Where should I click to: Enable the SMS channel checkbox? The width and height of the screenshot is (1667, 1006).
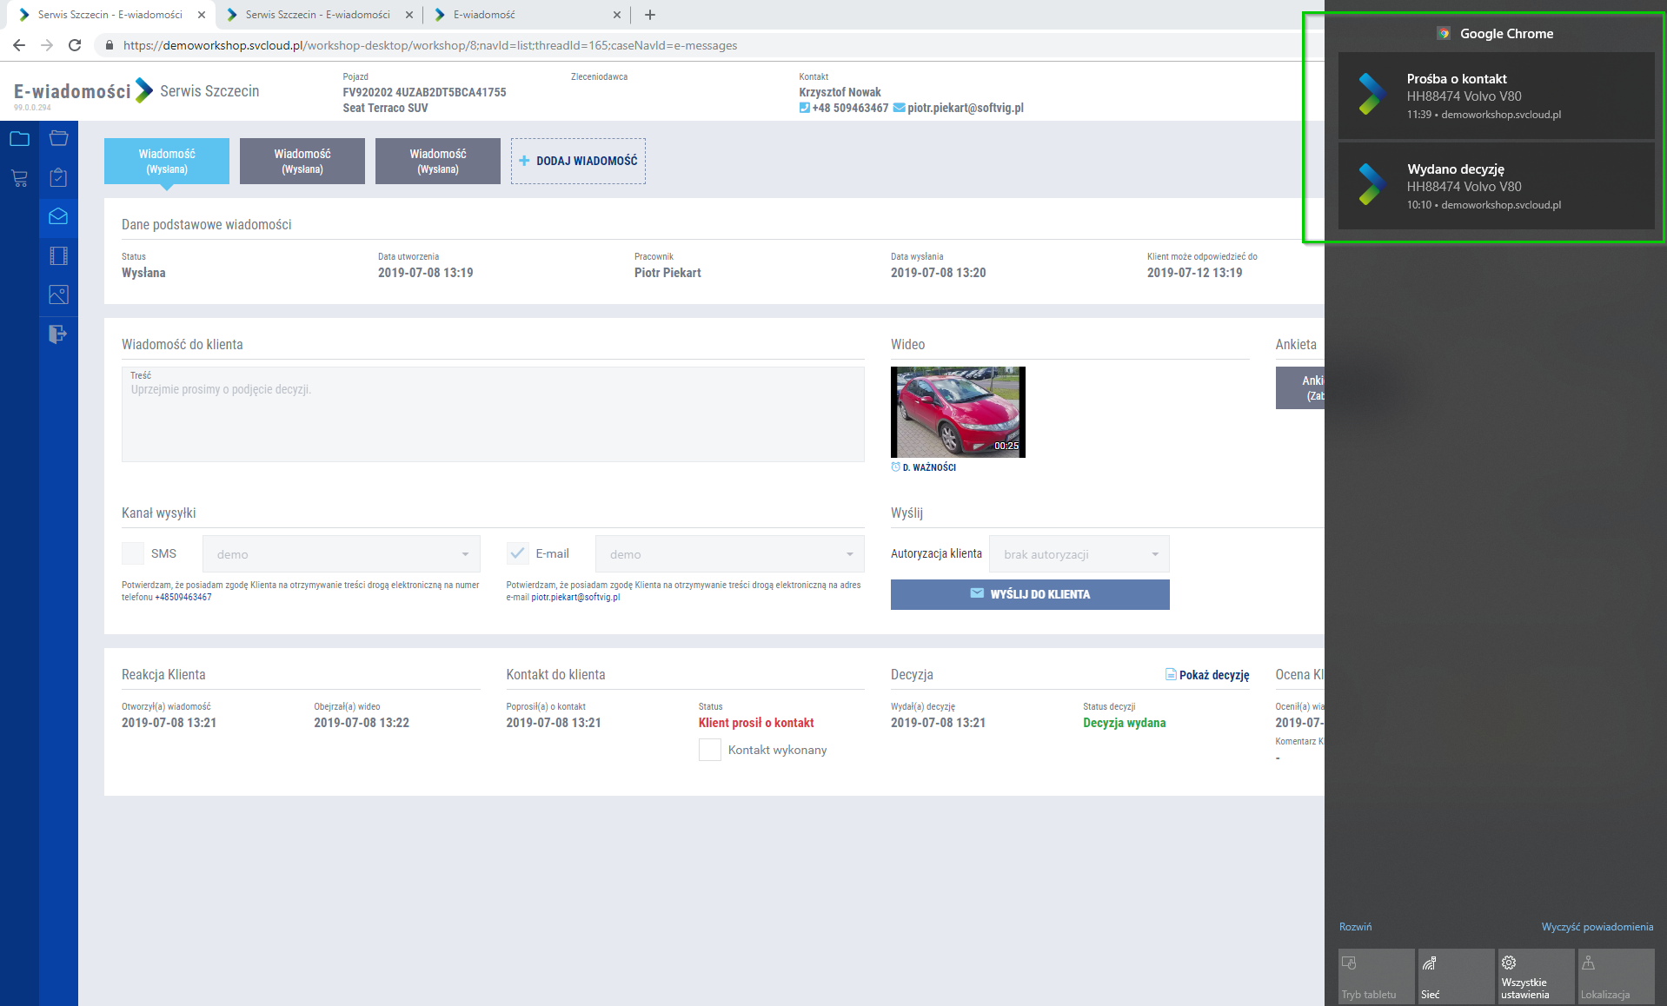pyautogui.click(x=133, y=553)
